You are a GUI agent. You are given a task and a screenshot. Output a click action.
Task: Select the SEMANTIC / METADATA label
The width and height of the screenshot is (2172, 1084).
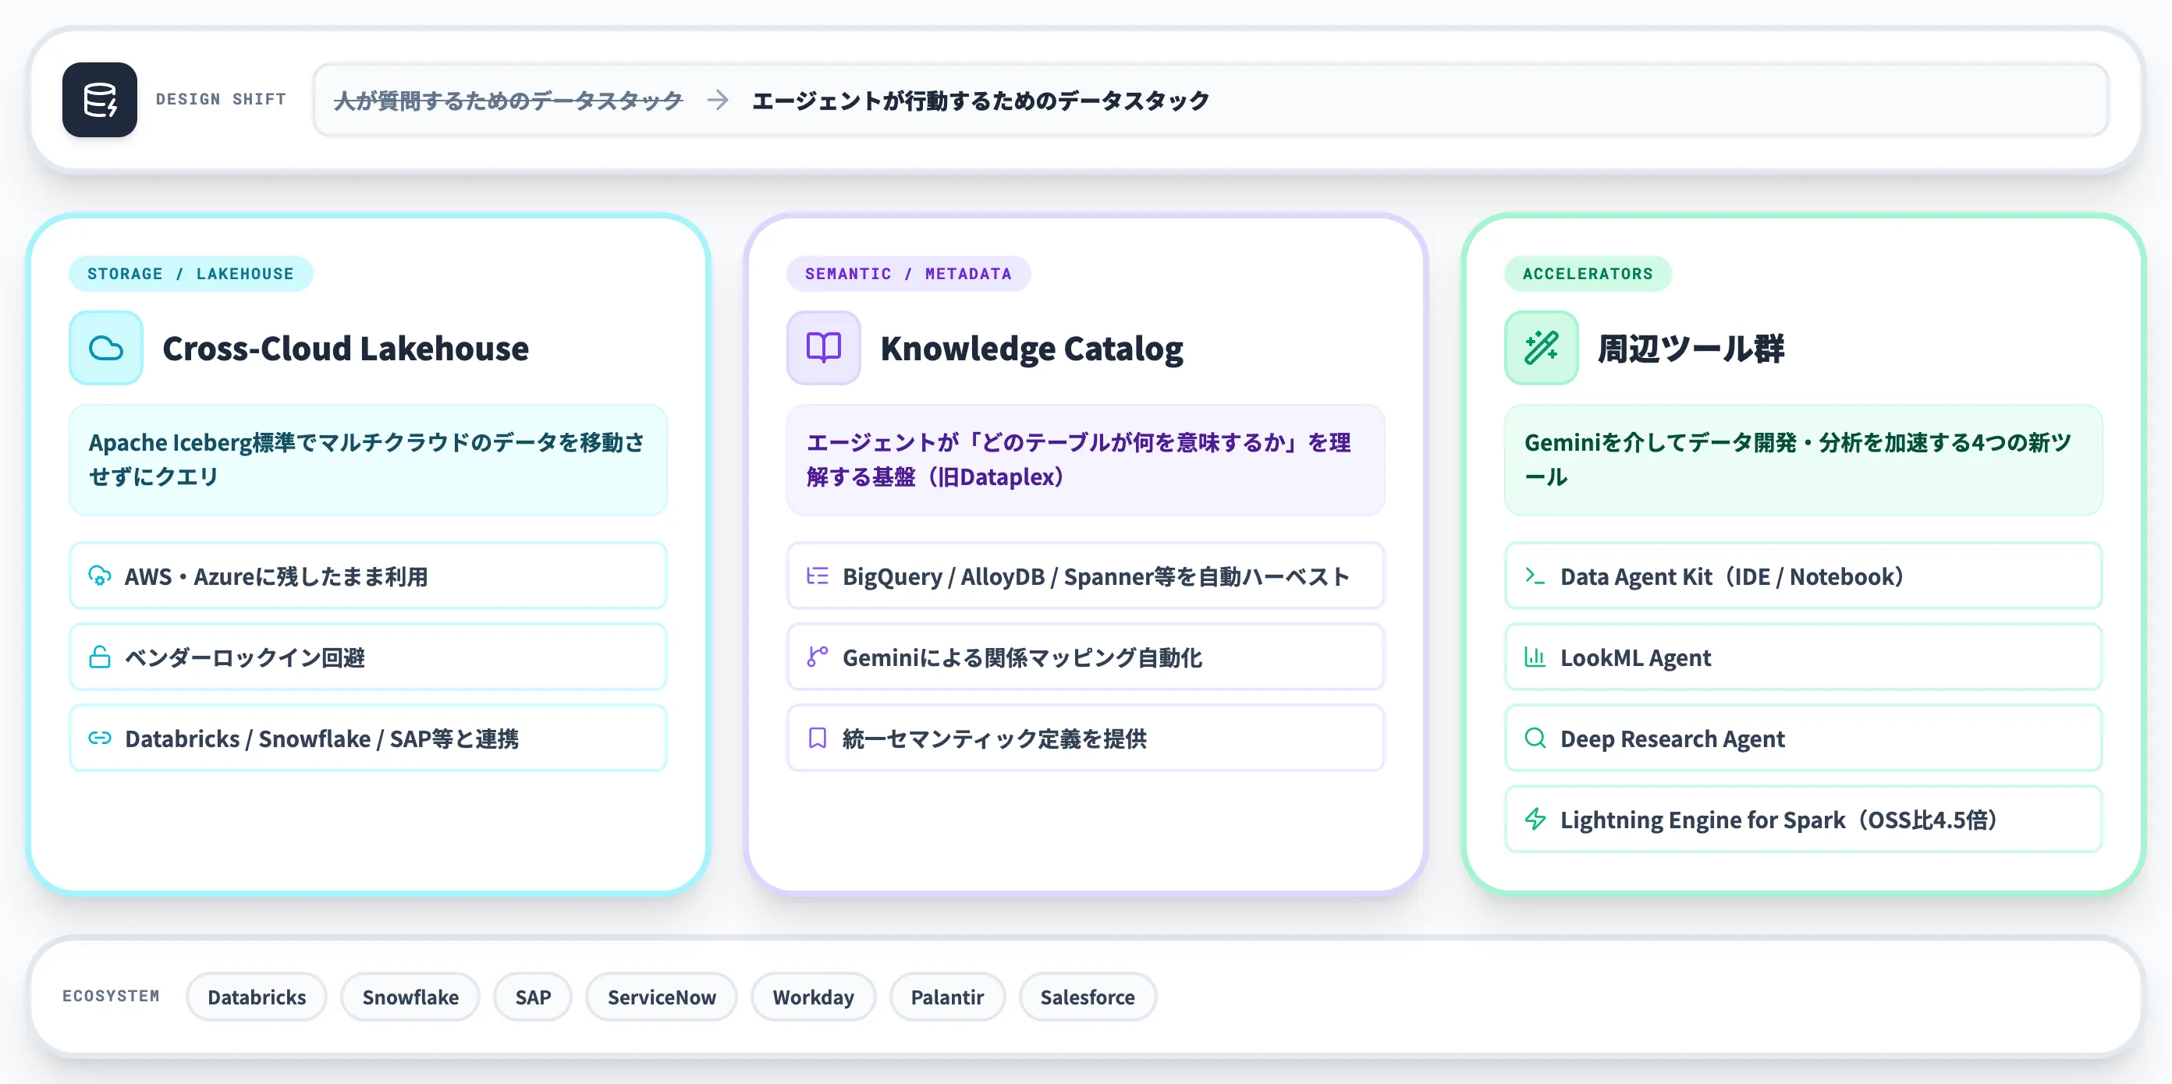[908, 273]
